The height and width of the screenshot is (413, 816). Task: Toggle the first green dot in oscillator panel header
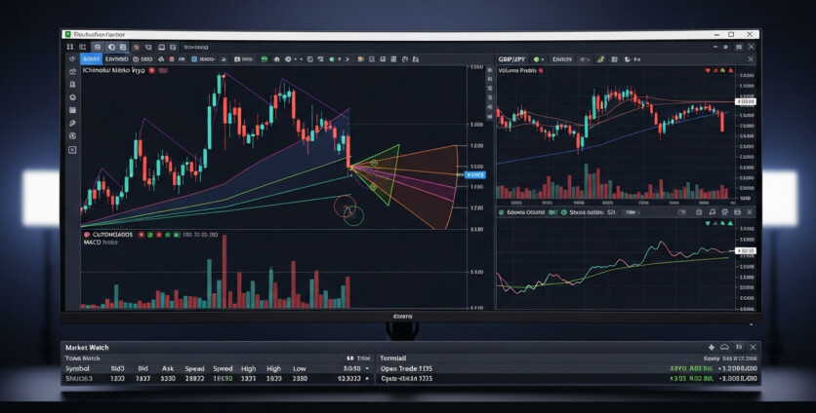[x=501, y=212]
